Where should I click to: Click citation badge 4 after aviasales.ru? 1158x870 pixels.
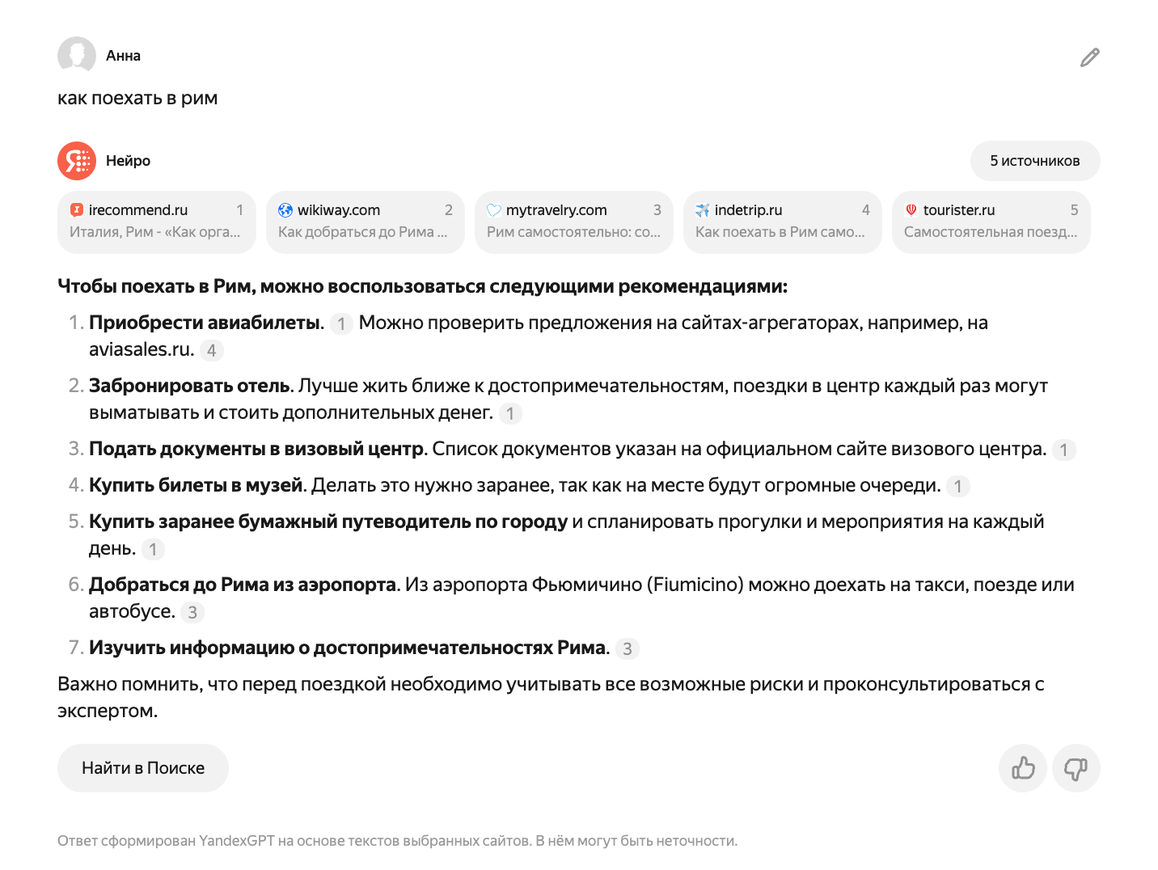coord(211,351)
